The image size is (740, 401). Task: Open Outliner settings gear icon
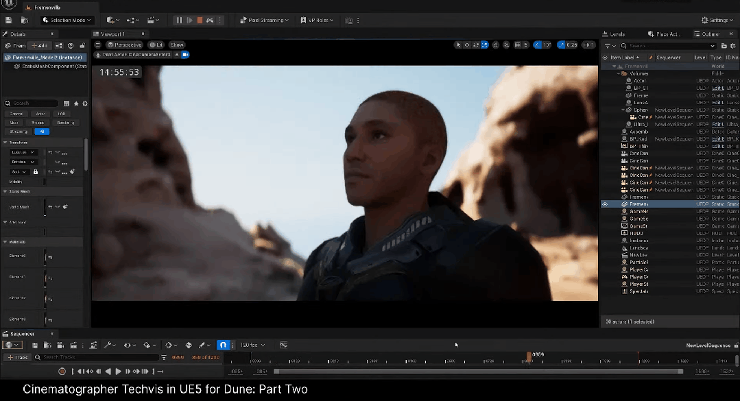[x=733, y=46]
